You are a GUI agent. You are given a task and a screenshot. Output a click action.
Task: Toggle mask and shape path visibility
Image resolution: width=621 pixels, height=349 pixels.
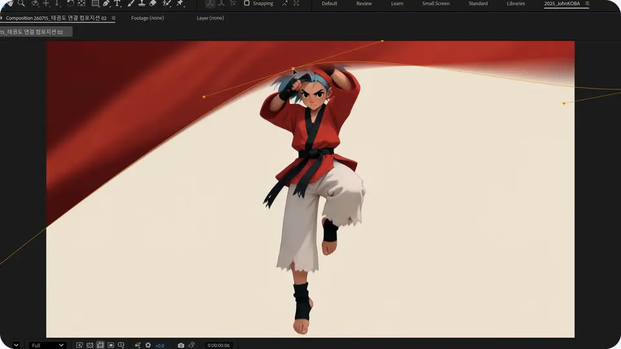click(x=100, y=345)
